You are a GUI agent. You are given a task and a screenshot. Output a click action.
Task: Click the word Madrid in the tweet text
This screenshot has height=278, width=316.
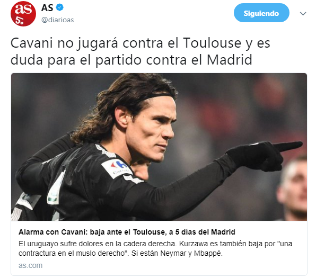click(230, 60)
